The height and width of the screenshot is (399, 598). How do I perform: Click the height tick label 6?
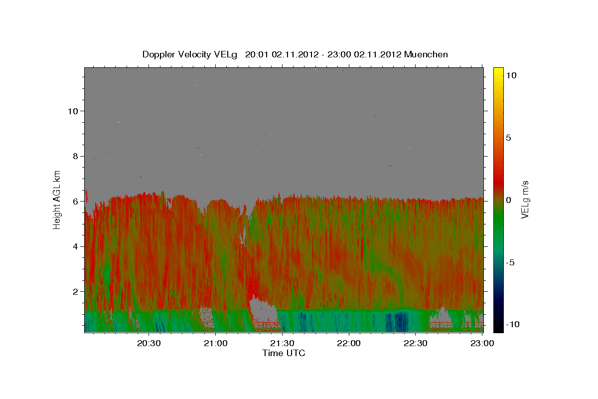(x=75, y=201)
